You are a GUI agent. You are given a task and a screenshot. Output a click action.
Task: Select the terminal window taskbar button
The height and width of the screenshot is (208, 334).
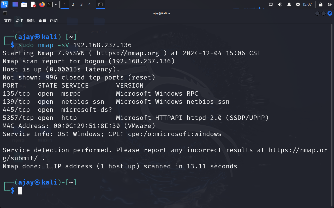tap(100, 4)
